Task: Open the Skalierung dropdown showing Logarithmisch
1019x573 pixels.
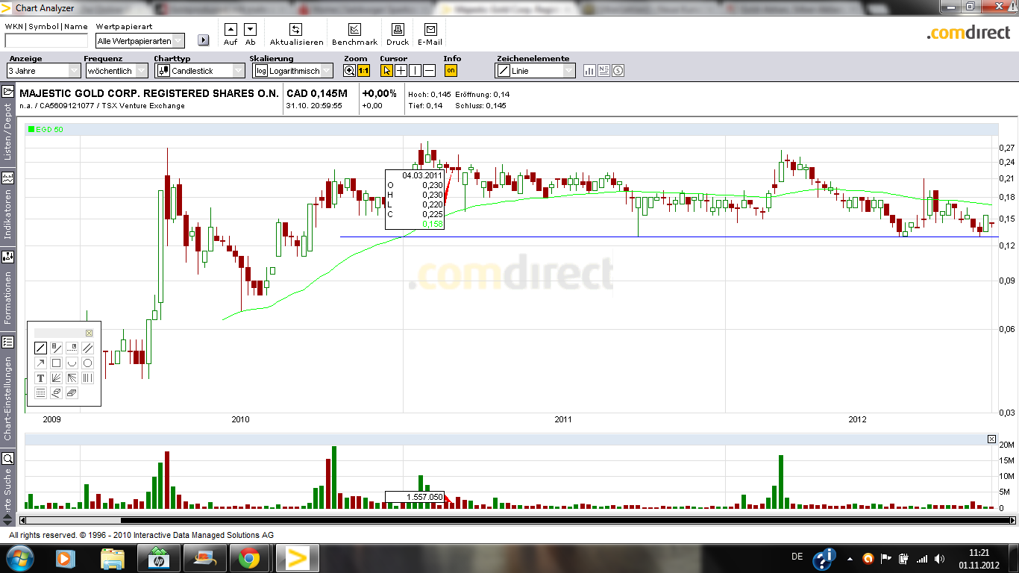Action: coord(293,71)
